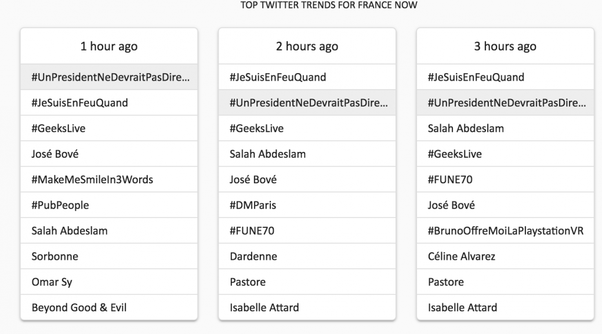Image resolution: width=602 pixels, height=334 pixels.
Task: Click the Céline Alvarez trend
Action: (x=462, y=256)
